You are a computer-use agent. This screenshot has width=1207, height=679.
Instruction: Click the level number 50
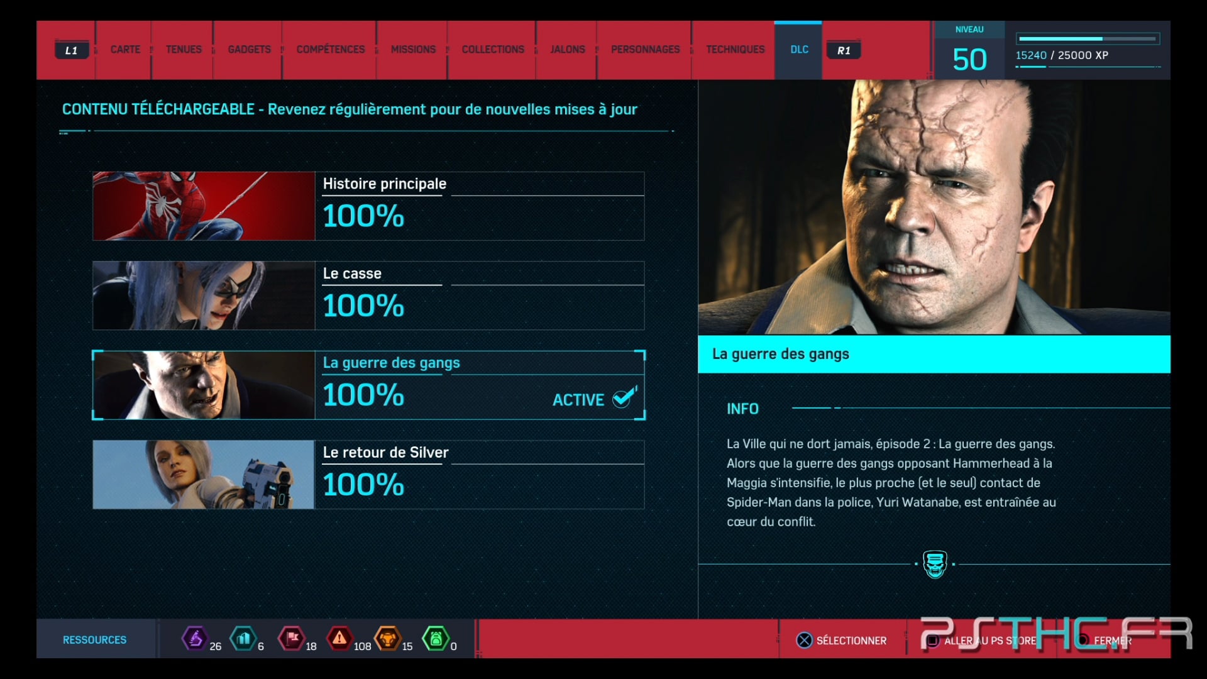click(969, 60)
